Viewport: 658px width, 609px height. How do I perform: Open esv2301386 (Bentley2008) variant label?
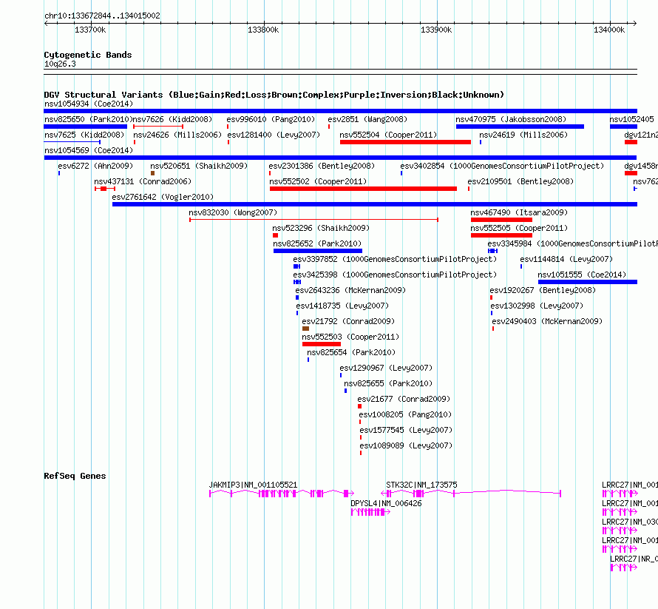tap(322, 166)
